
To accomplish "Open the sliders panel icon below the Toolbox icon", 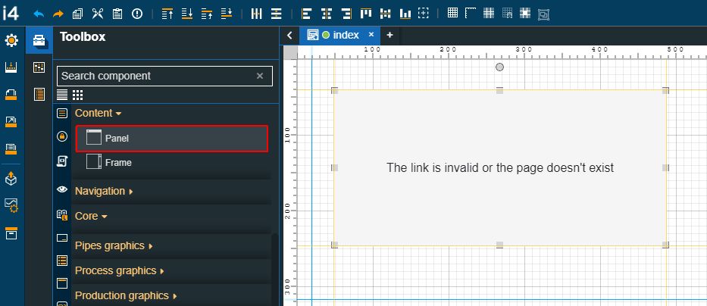I will point(39,67).
